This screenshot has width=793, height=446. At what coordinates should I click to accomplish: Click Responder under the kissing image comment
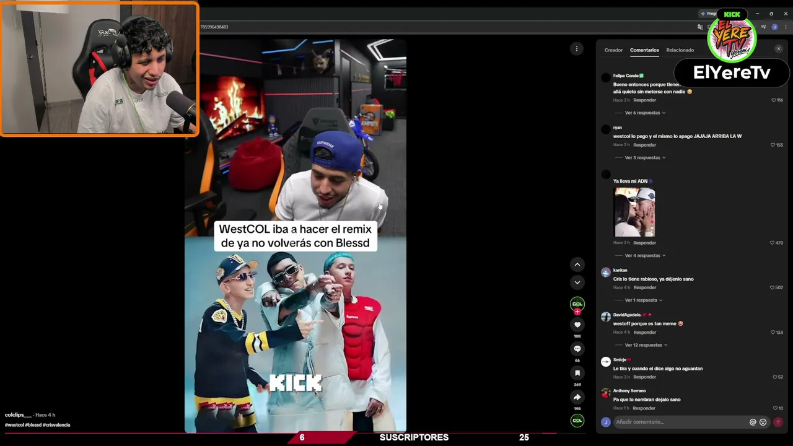click(644, 243)
